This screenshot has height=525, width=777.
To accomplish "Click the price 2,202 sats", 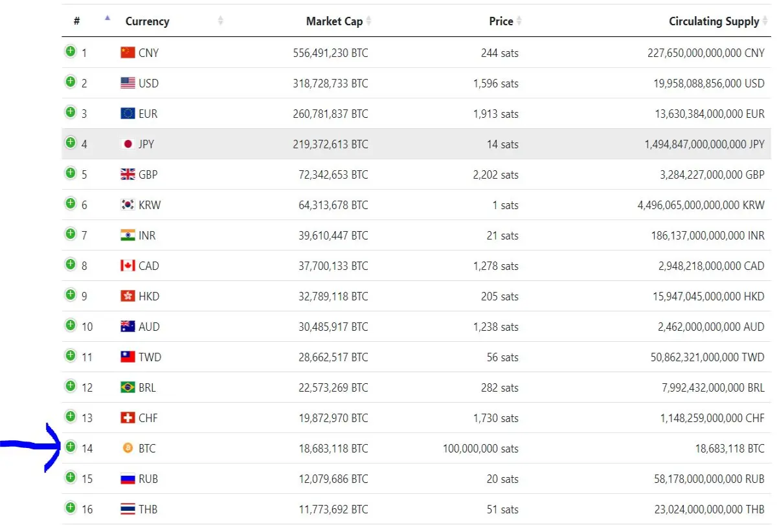I will pyautogui.click(x=496, y=175).
